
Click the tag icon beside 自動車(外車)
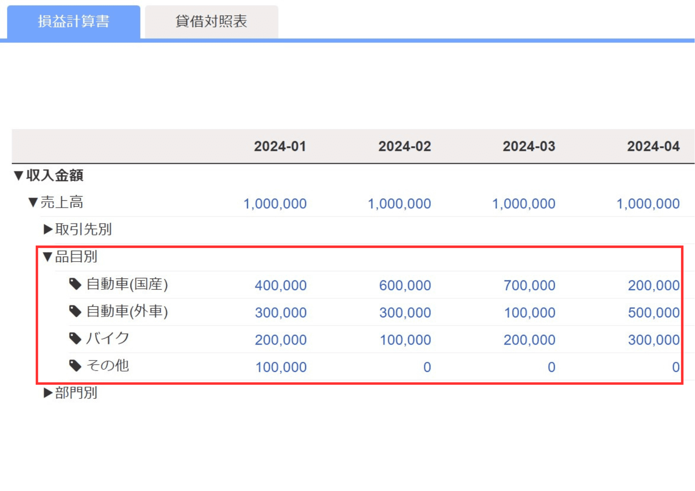pos(75,311)
